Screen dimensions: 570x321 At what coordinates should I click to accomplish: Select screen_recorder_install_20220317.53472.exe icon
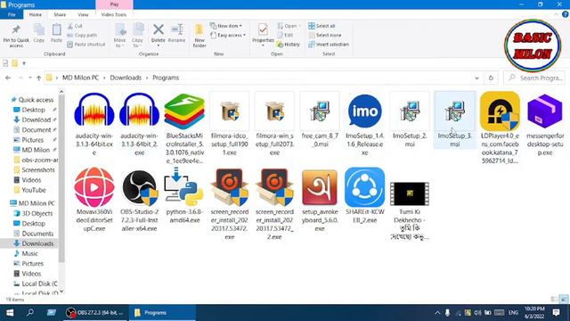click(x=230, y=187)
